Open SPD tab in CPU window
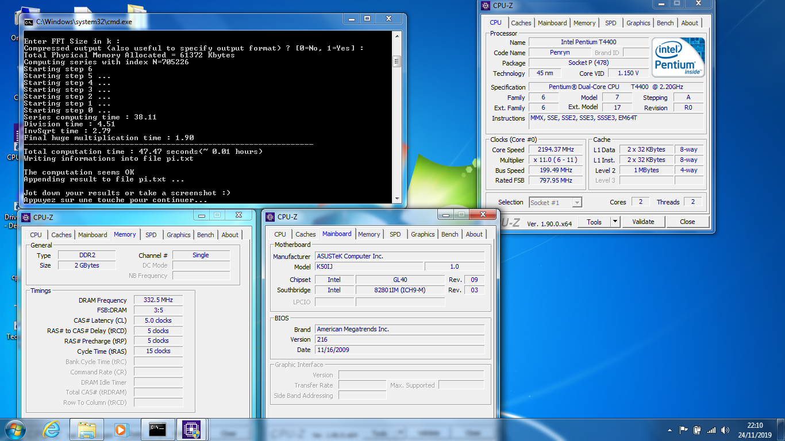The image size is (785, 441). (x=611, y=23)
